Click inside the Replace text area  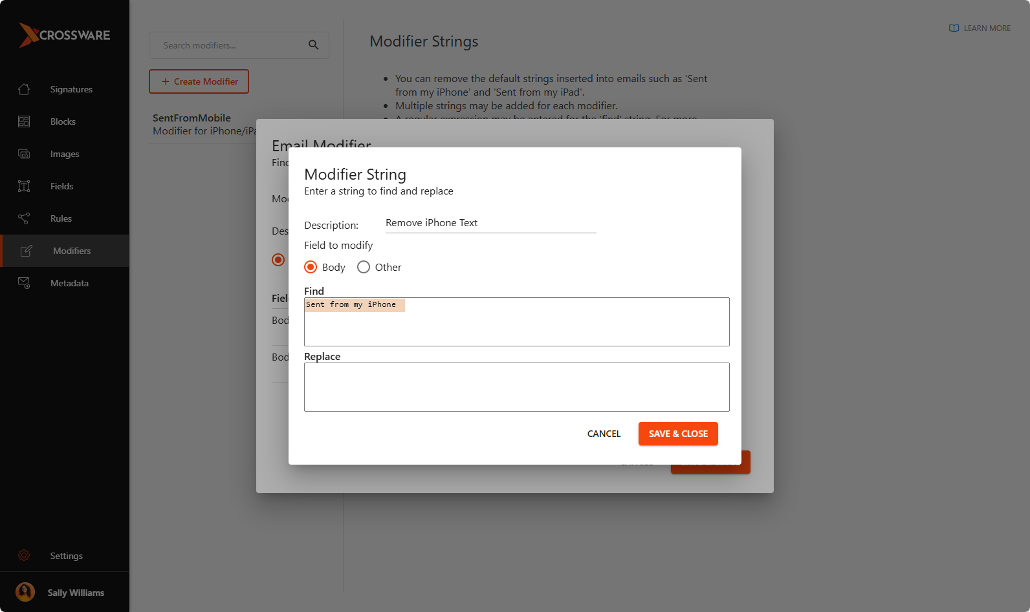(x=516, y=387)
